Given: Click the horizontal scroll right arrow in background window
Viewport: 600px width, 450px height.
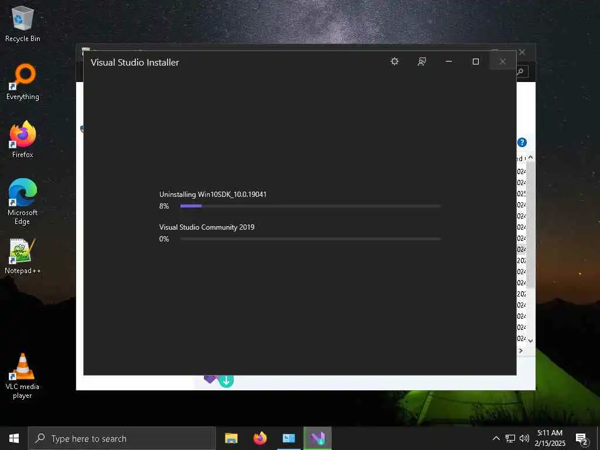Looking at the screenshot, I should (521, 350).
